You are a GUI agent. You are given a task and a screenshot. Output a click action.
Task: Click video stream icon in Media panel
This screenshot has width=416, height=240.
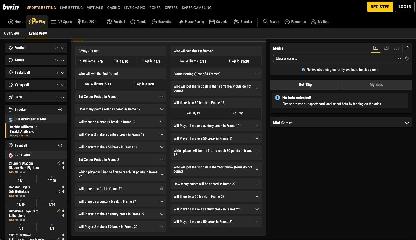[x=376, y=48]
